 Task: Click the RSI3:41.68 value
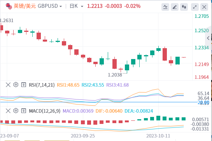tap(117, 85)
